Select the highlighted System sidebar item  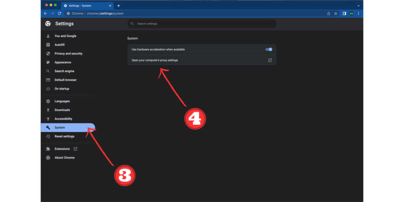point(68,127)
